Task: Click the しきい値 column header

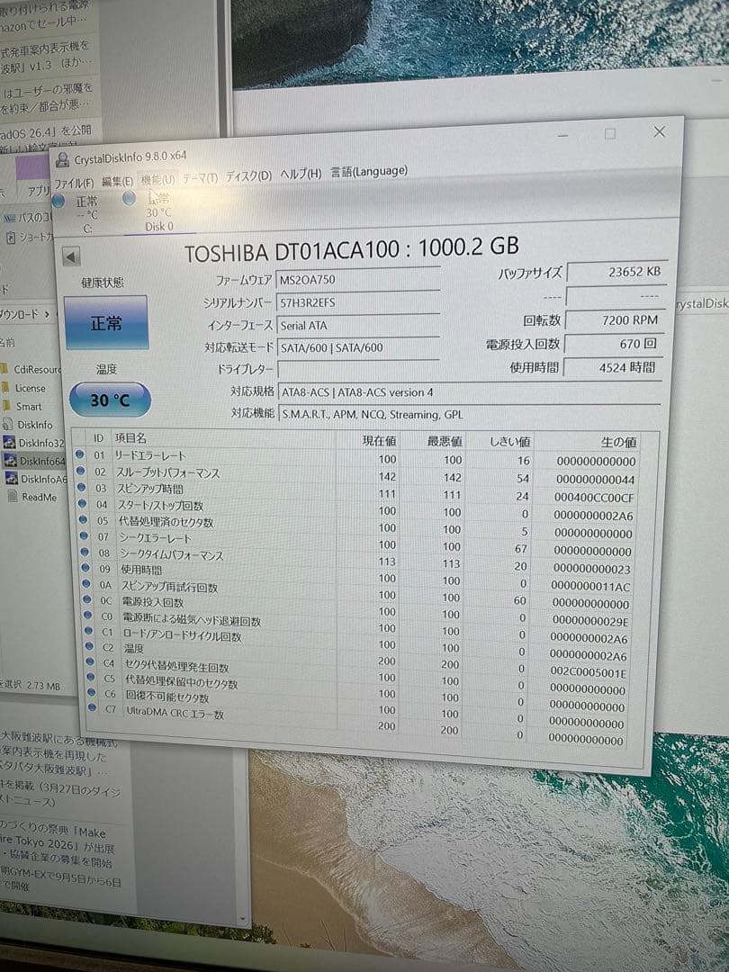Action: (509, 441)
